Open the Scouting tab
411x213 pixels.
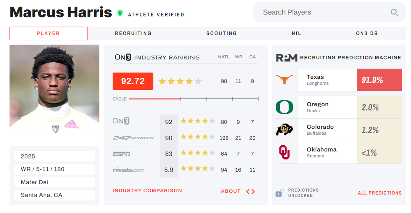[222, 34]
